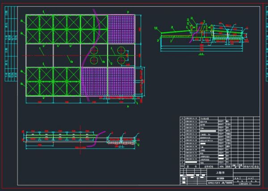
Task: Select the drawing number in title block corner
Action: [x=245, y=184]
